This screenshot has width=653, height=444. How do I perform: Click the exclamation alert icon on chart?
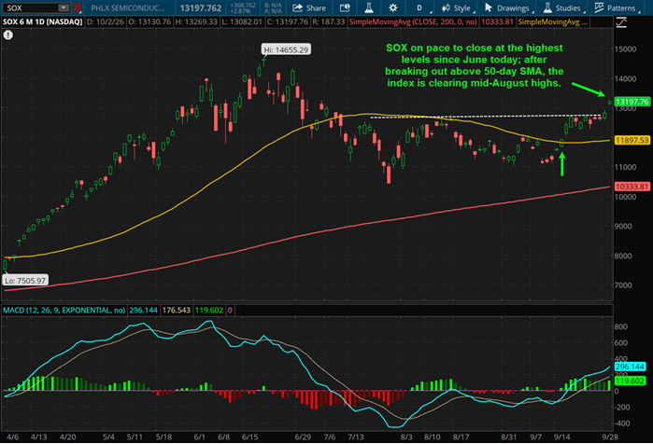pyautogui.click(x=7, y=35)
